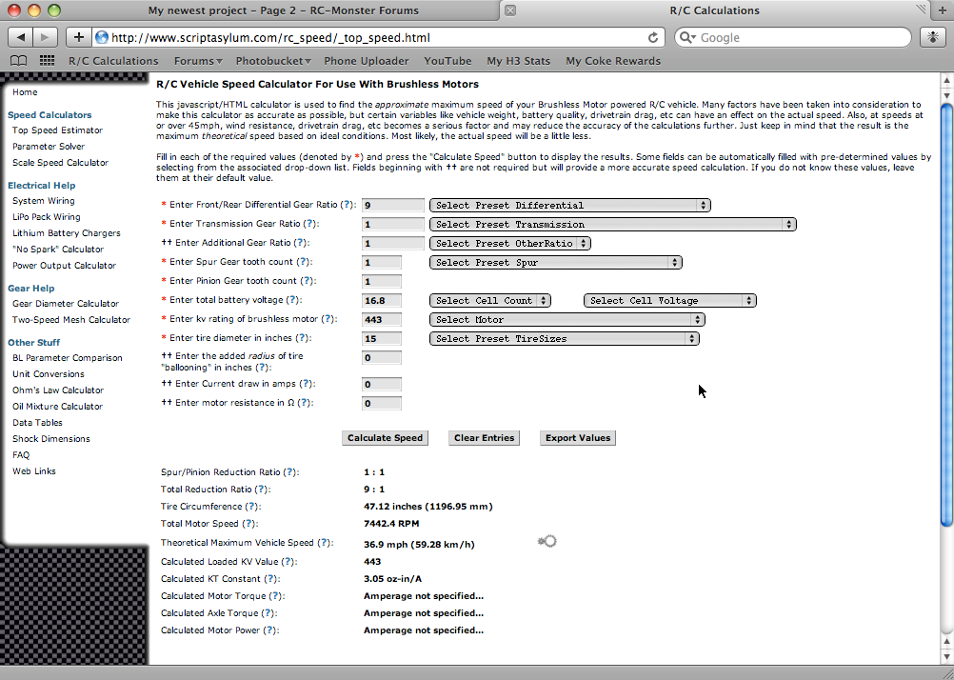954x680 pixels.
Task: Open the Select Preset Differential dropdown
Action: [570, 205]
